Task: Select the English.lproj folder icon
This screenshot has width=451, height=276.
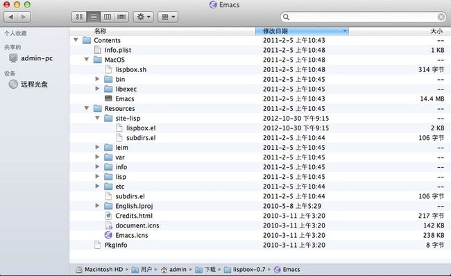Action: coord(108,206)
